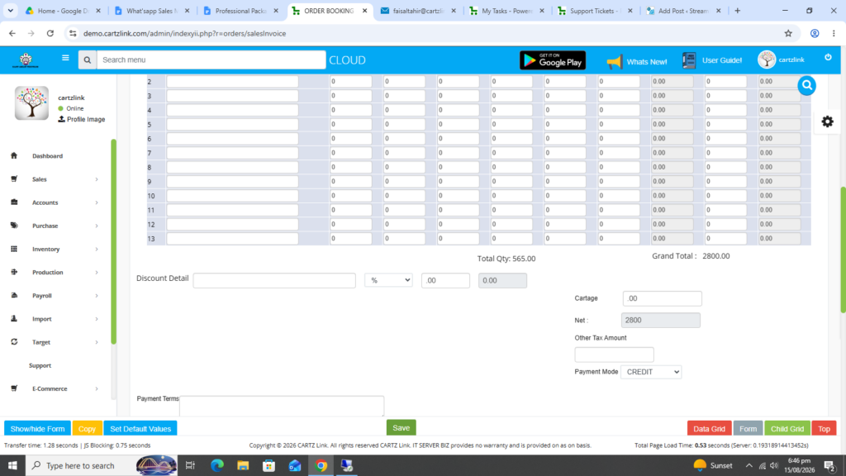
Task: Open Whats New megaphone link
Action: tap(636, 61)
